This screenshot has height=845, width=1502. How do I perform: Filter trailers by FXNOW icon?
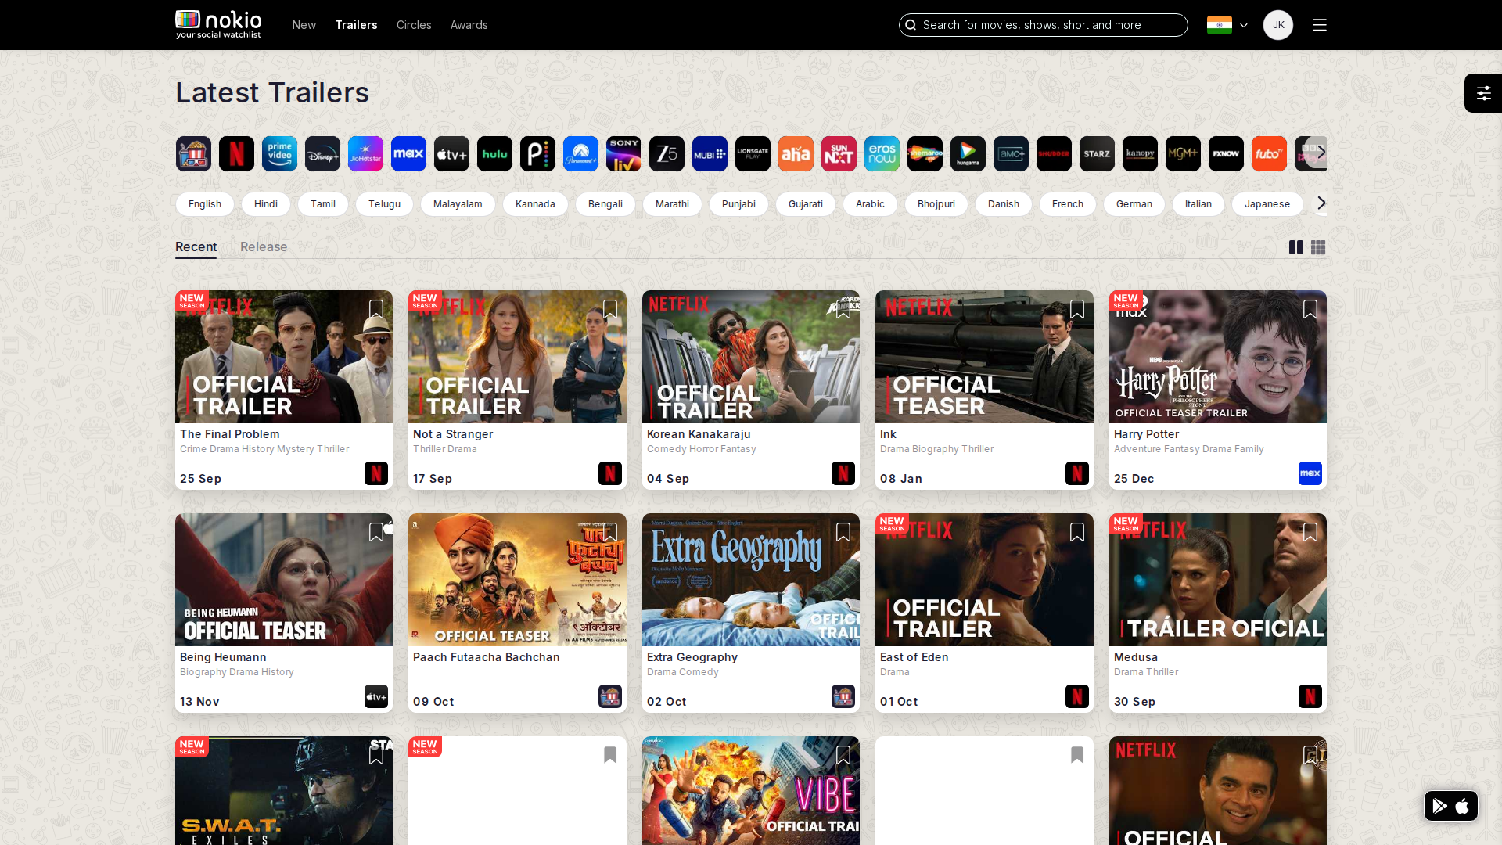(1226, 154)
